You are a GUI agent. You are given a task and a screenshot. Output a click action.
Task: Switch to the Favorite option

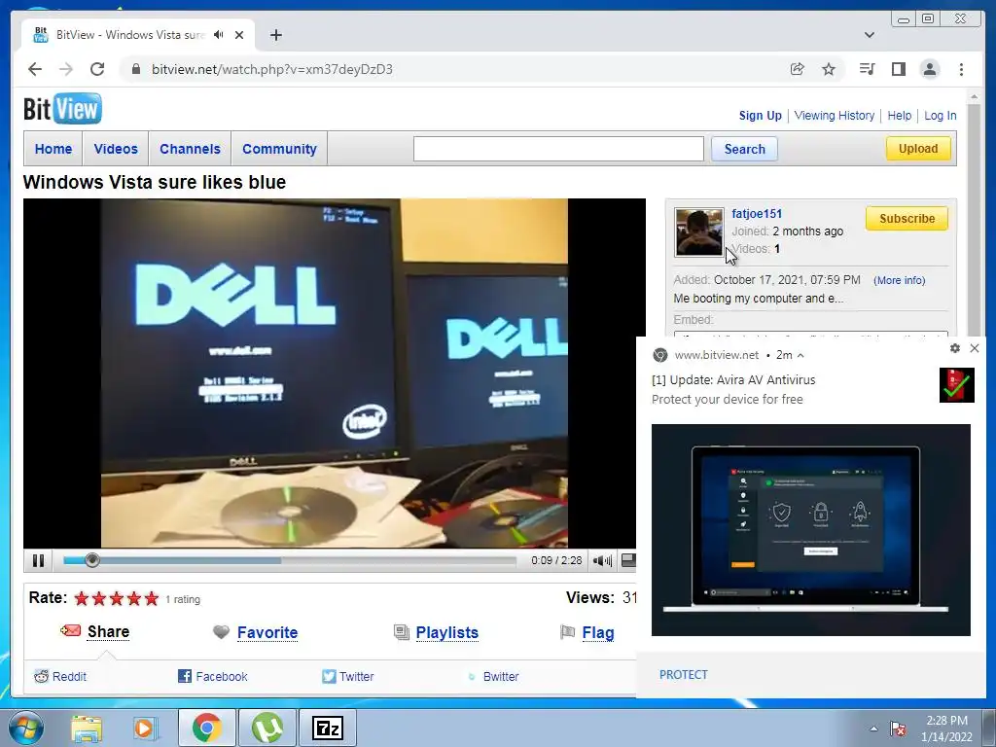pos(267,632)
